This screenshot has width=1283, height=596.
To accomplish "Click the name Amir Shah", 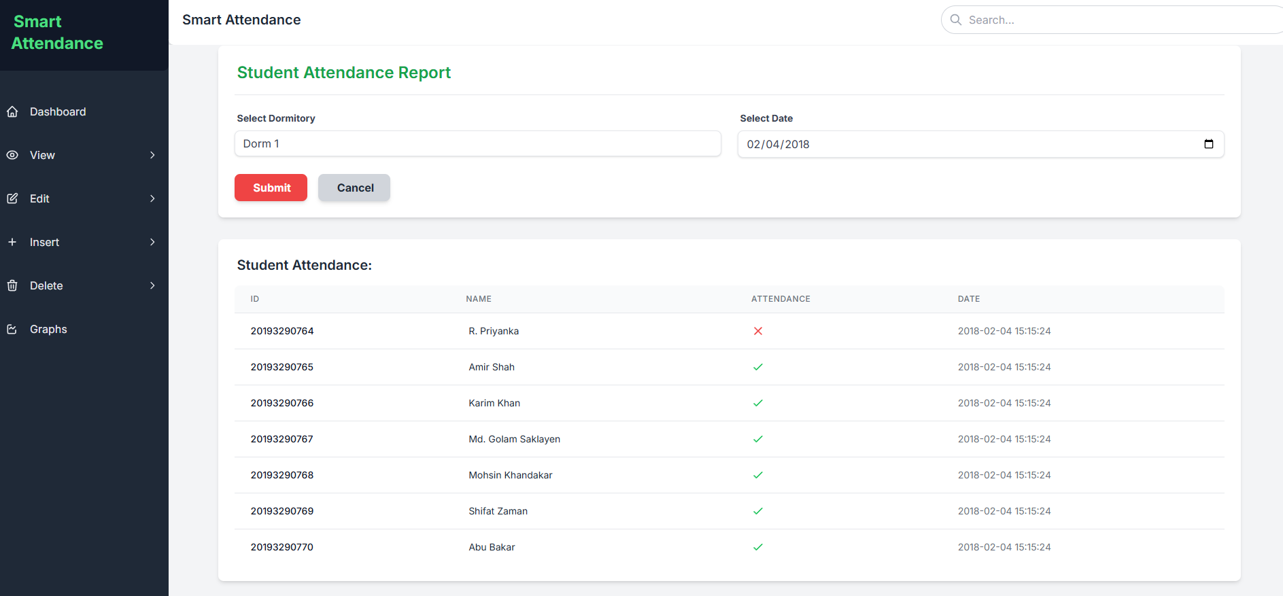I will 492,367.
